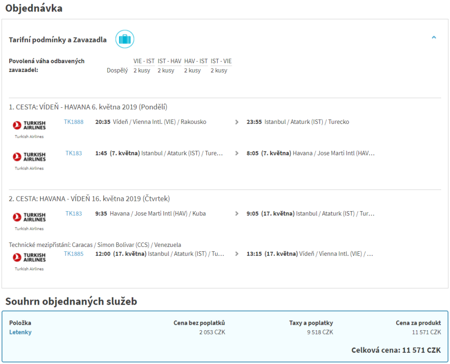Click the arrow before the 23:55 Istanbul arrival
450x364 pixels.
coord(237,122)
